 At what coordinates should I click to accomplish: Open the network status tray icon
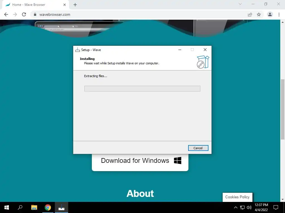(242, 207)
